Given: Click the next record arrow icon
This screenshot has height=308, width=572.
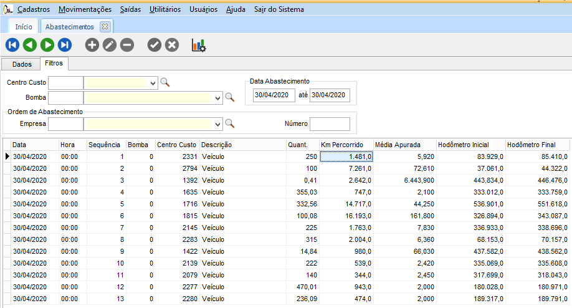Looking at the screenshot, I should 47,45.
